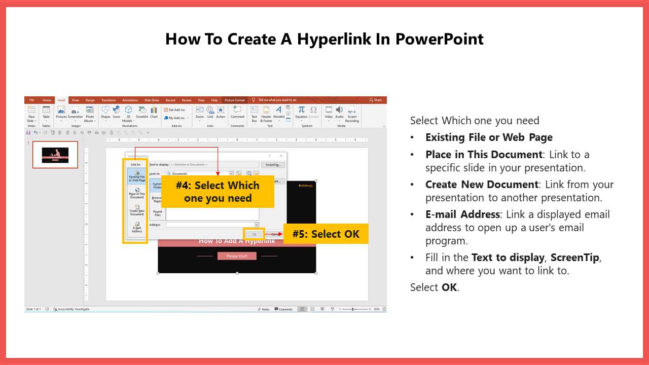649x365 pixels.
Task: Switch to the Design tab
Action: [90, 100]
